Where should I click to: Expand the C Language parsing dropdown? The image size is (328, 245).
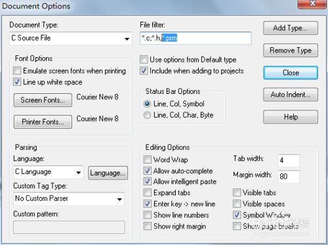click(x=49, y=172)
